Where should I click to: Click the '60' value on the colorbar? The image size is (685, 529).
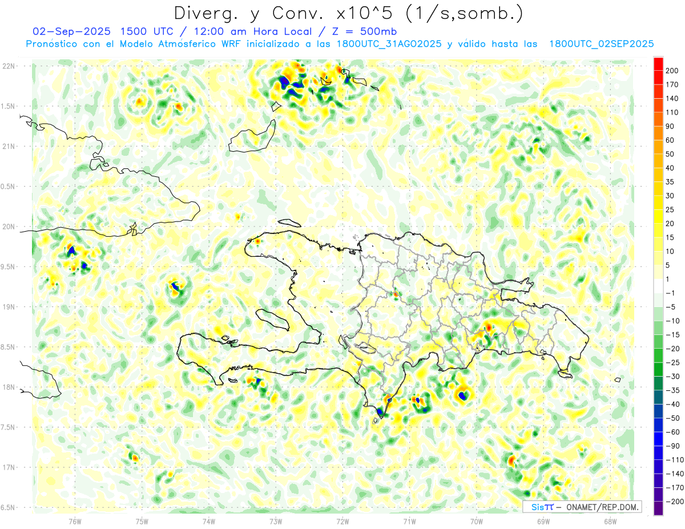(670, 140)
